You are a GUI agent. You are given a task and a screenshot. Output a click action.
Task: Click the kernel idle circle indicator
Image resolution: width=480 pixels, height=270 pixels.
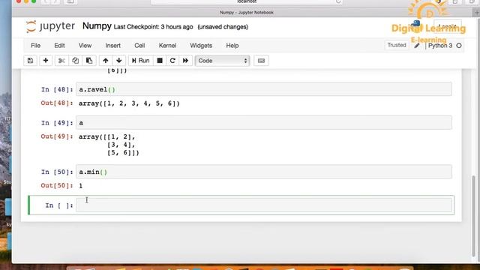coord(459,46)
